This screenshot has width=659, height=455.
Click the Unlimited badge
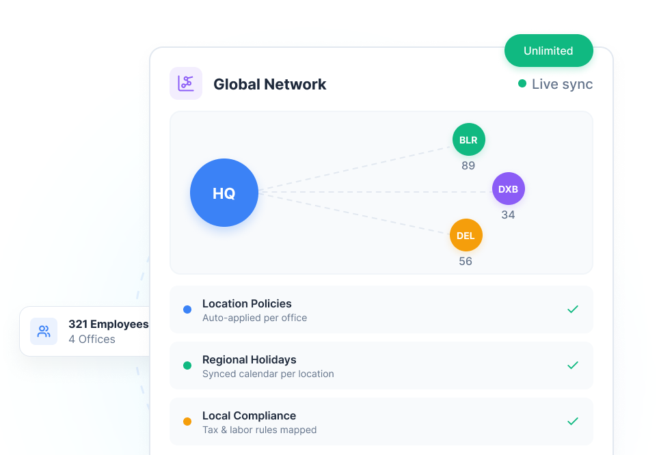(x=548, y=51)
